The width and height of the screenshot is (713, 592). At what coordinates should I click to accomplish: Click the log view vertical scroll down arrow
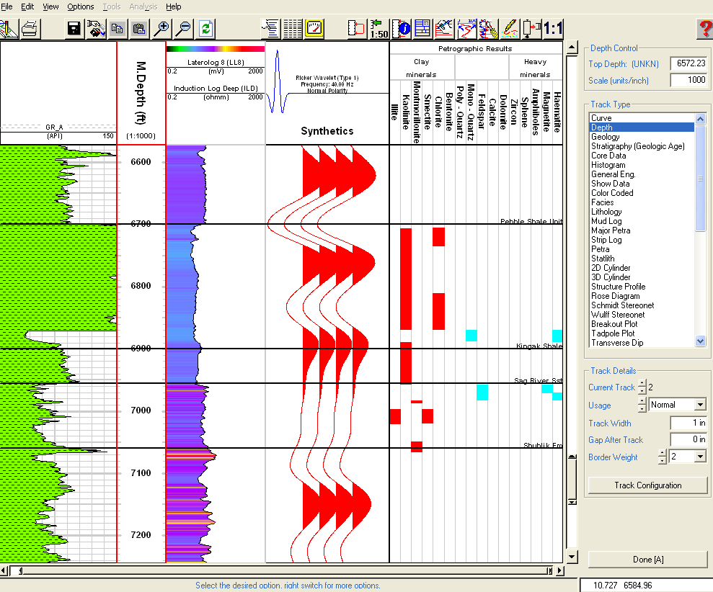572,556
